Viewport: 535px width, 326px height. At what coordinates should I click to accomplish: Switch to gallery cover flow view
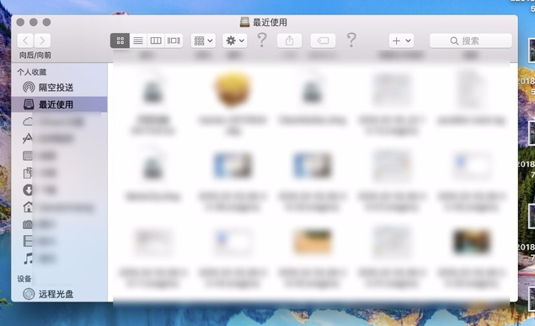point(174,41)
